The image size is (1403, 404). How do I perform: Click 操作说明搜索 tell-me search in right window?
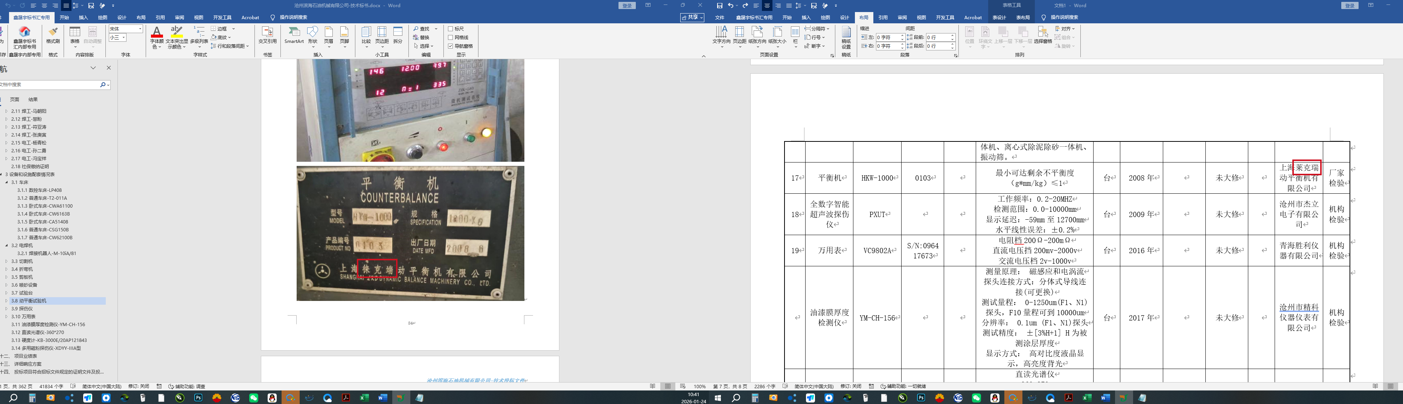1064,17
